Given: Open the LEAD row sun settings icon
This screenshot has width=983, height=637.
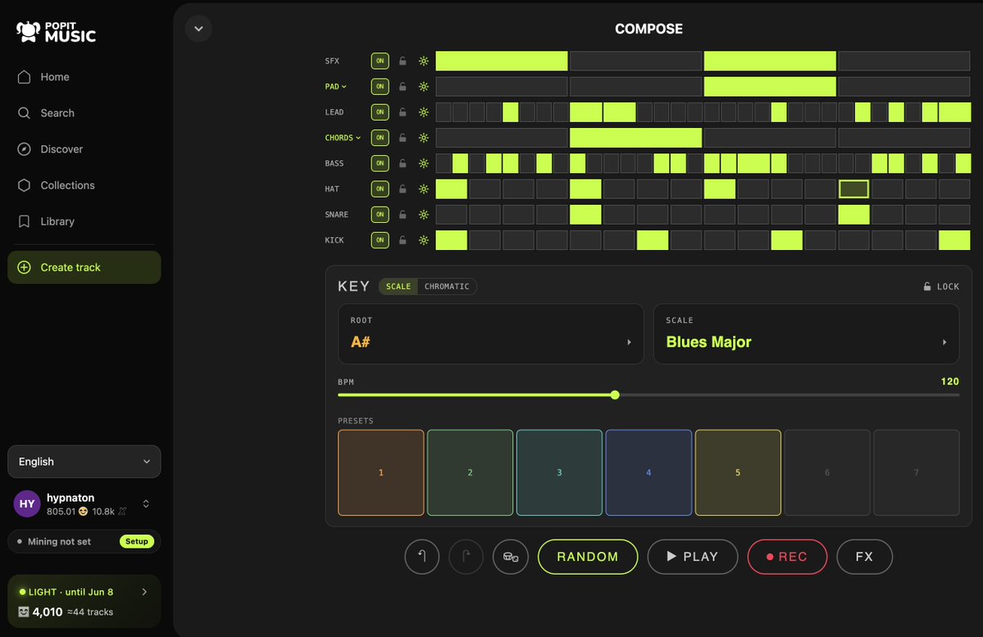Looking at the screenshot, I should [424, 112].
